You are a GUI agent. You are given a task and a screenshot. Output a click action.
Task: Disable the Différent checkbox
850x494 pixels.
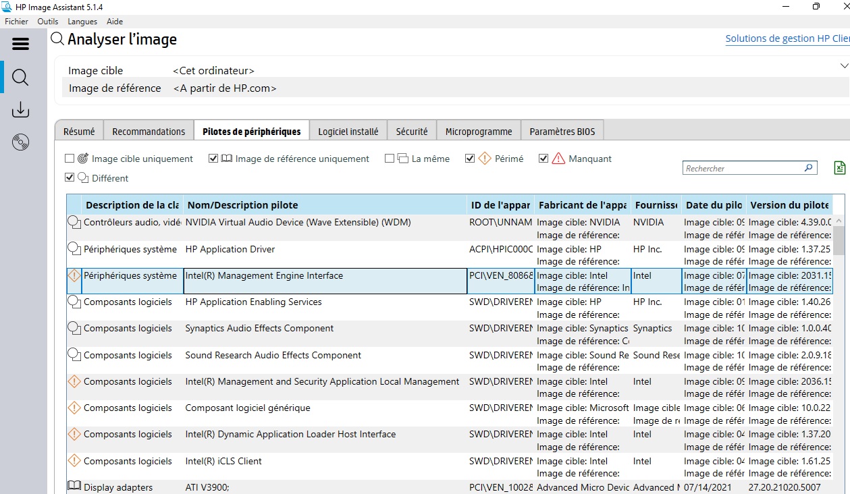click(70, 177)
